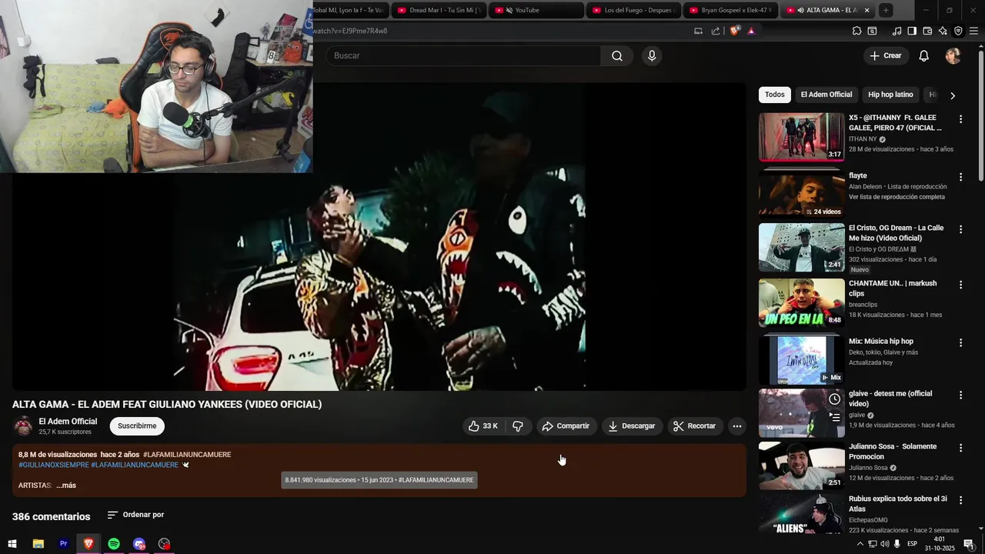985x554 pixels.
Task: Open a new browser tab
Action: coord(886,10)
